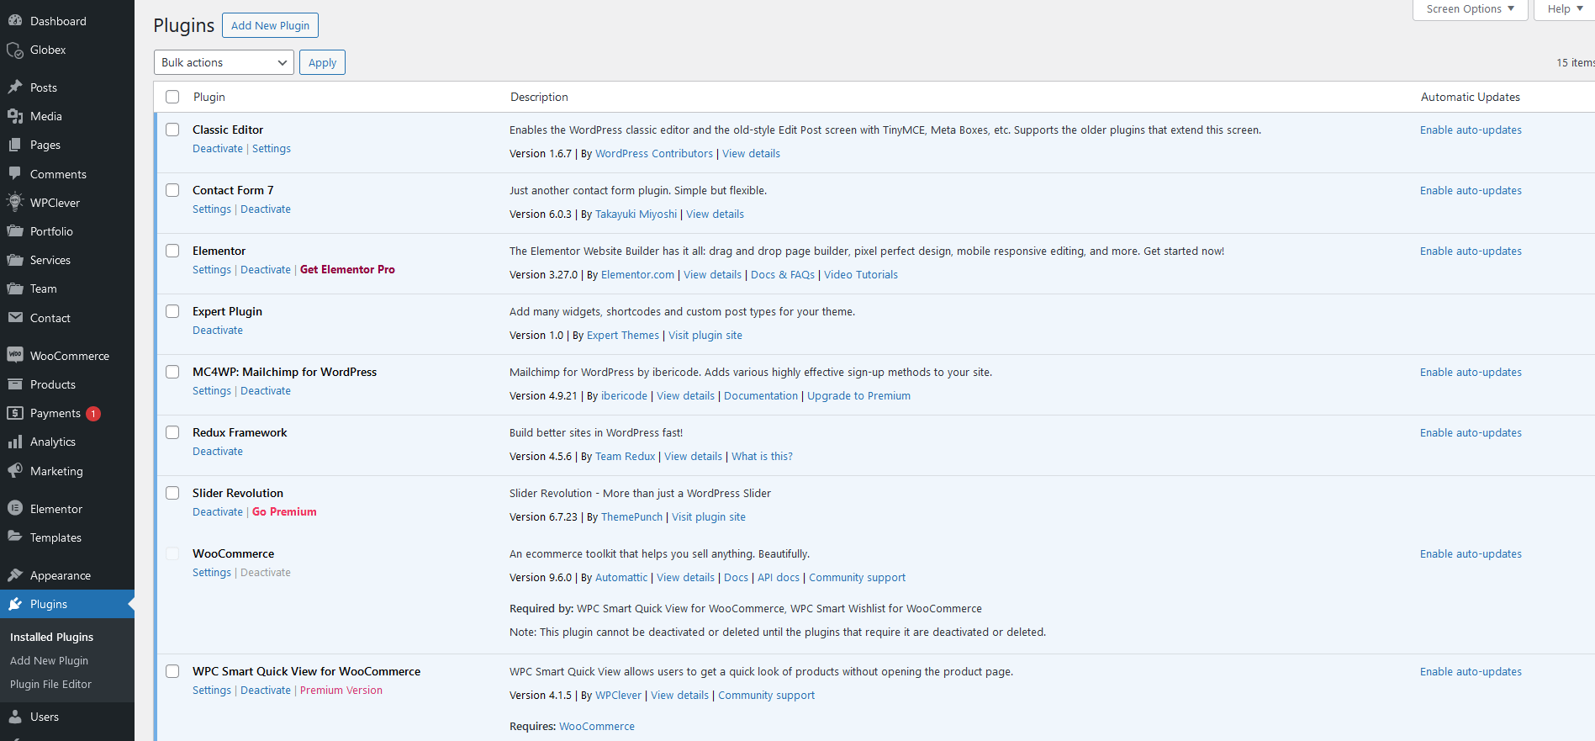Screen dimensions: 1595x741
Task: Click the Dashboard gauge icon in sidebar
Action: [x=15, y=21]
